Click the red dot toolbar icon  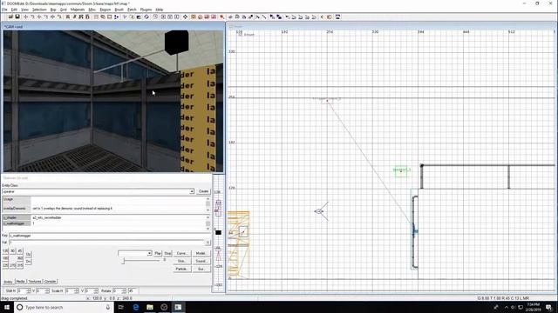(221, 17)
